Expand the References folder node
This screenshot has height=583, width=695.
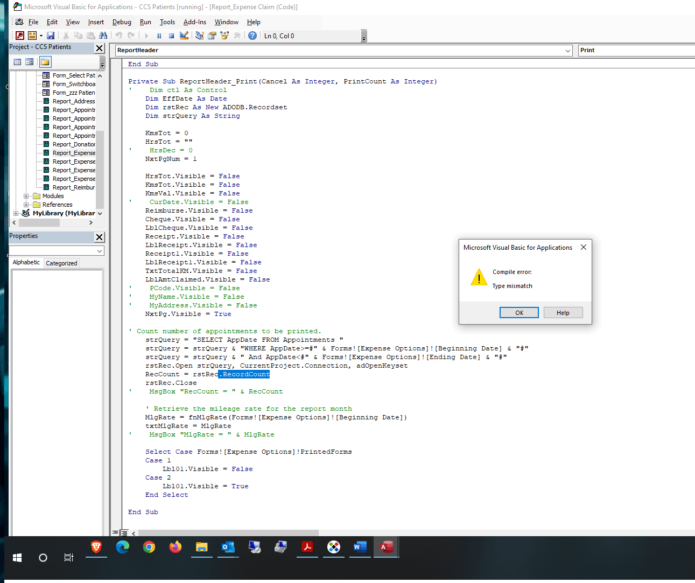(26, 205)
